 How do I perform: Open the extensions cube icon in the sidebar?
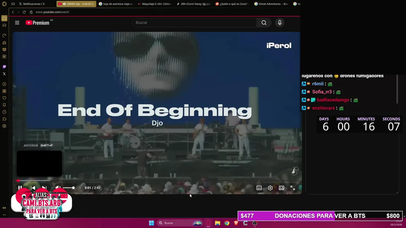coord(4,119)
